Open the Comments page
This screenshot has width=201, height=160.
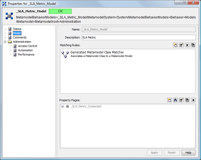[x=20, y=37]
